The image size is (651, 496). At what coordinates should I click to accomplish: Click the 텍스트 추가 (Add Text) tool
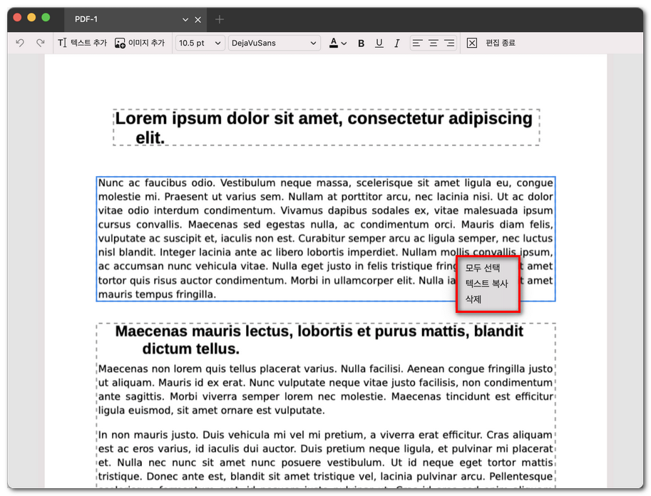click(82, 43)
